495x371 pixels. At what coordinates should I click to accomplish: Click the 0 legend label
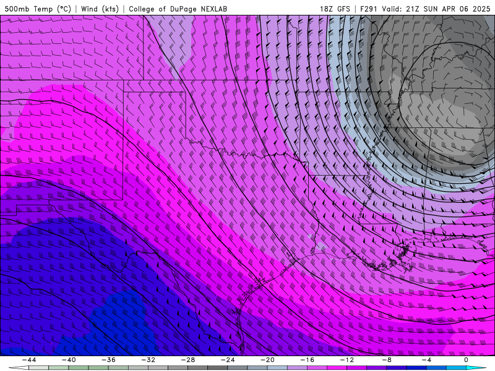point(466,360)
